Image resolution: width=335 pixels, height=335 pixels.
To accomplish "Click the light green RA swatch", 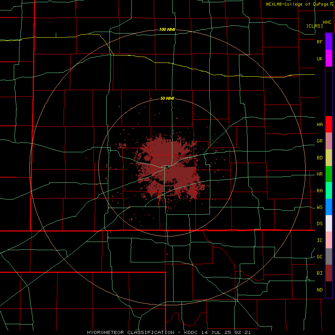I will (x=329, y=191).
